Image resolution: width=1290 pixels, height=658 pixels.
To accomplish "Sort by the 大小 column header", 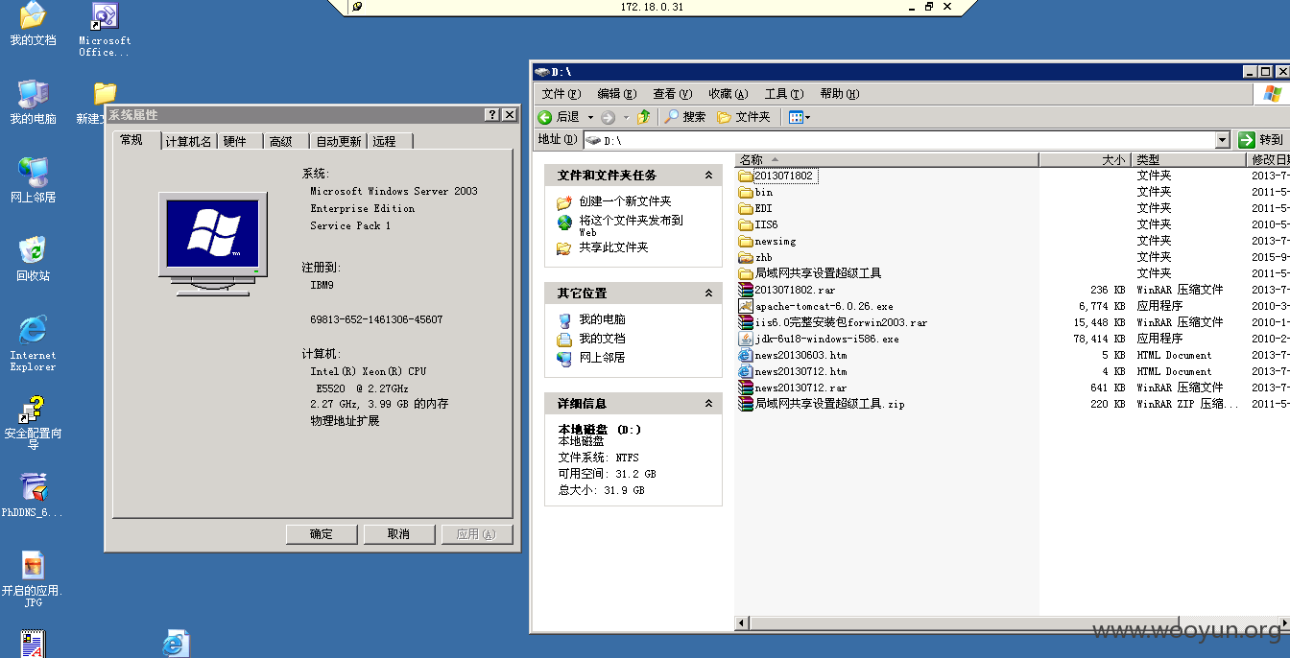I will (1085, 159).
